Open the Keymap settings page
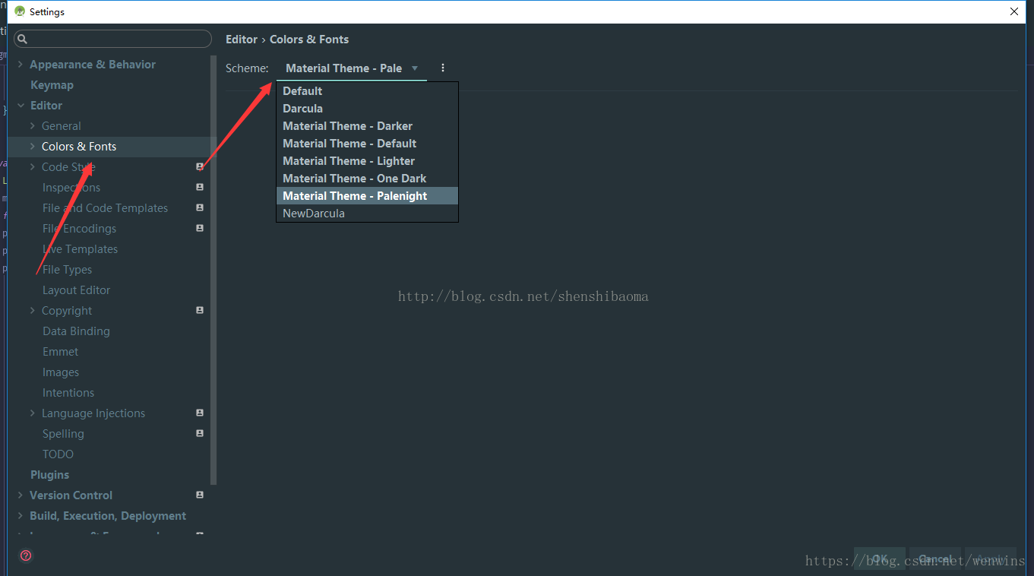This screenshot has height=576, width=1034. pos(52,85)
